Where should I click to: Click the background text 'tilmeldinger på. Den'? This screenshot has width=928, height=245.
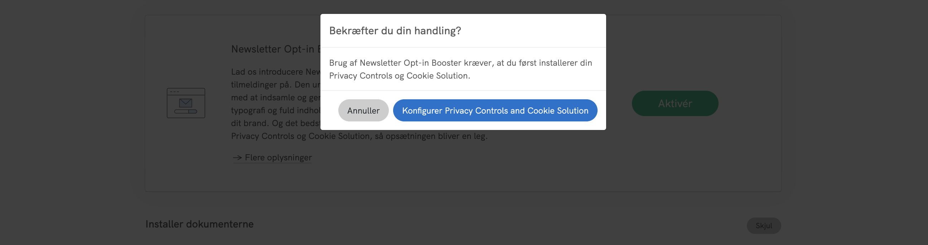coord(275,85)
